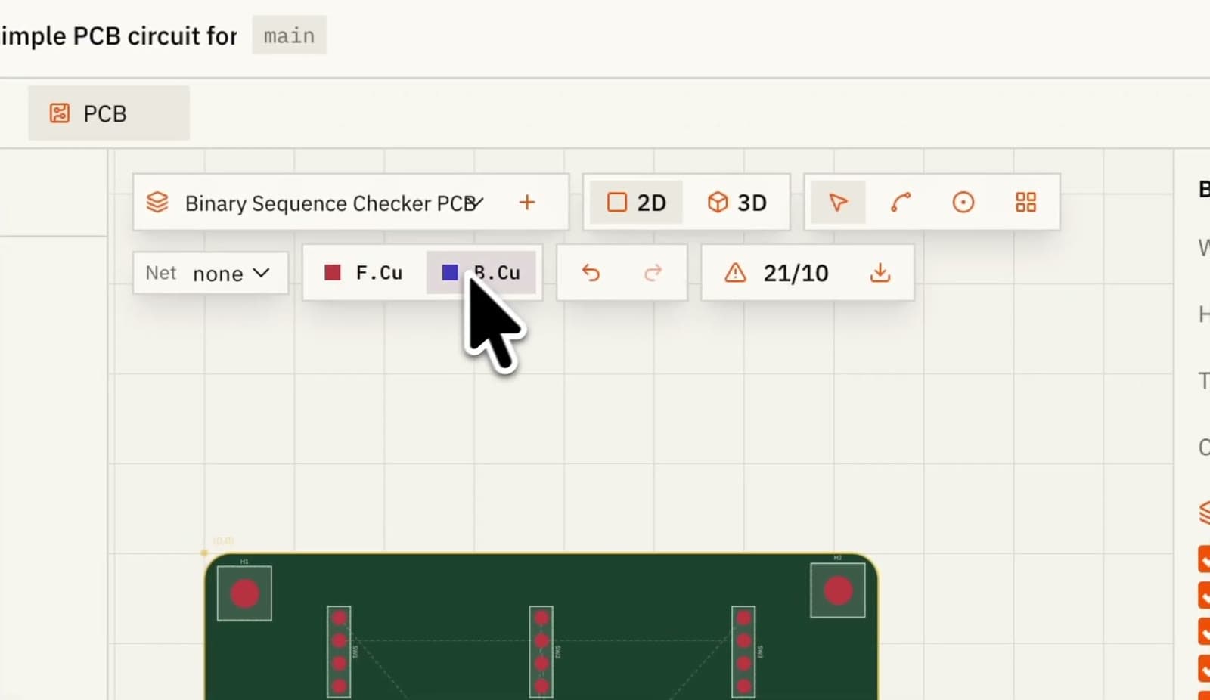Undo the last action
1210x700 pixels.
click(x=591, y=273)
